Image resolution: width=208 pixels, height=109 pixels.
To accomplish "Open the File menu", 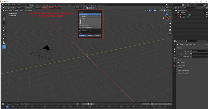I will point(6,5).
